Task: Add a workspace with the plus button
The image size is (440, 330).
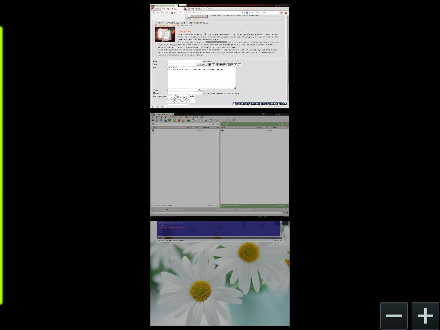Action: pyautogui.click(x=425, y=316)
